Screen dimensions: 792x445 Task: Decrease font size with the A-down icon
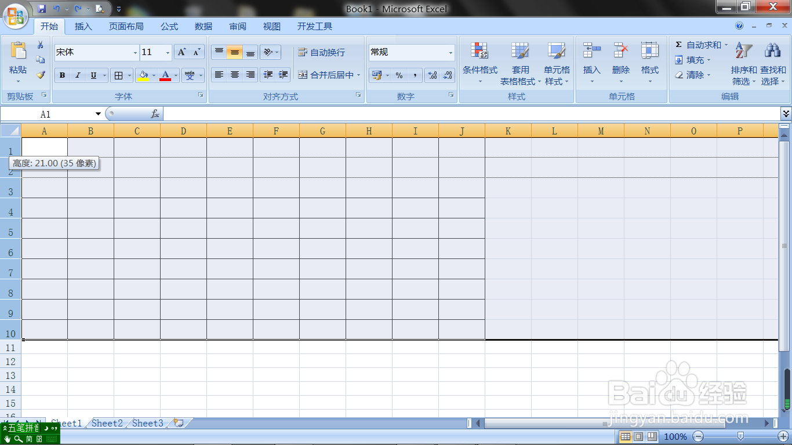(197, 52)
